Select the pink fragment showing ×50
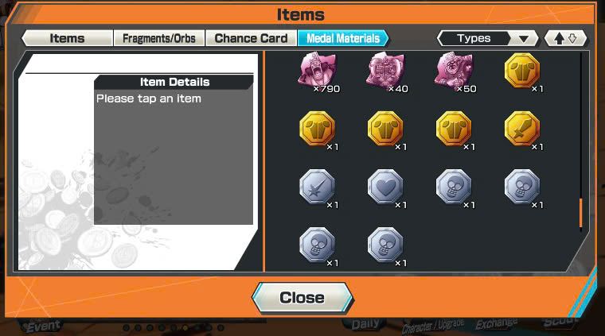Screen dimensions: 605x336 [x=454, y=70]
